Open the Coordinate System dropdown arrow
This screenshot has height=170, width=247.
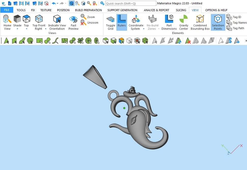tap(144, 29)
